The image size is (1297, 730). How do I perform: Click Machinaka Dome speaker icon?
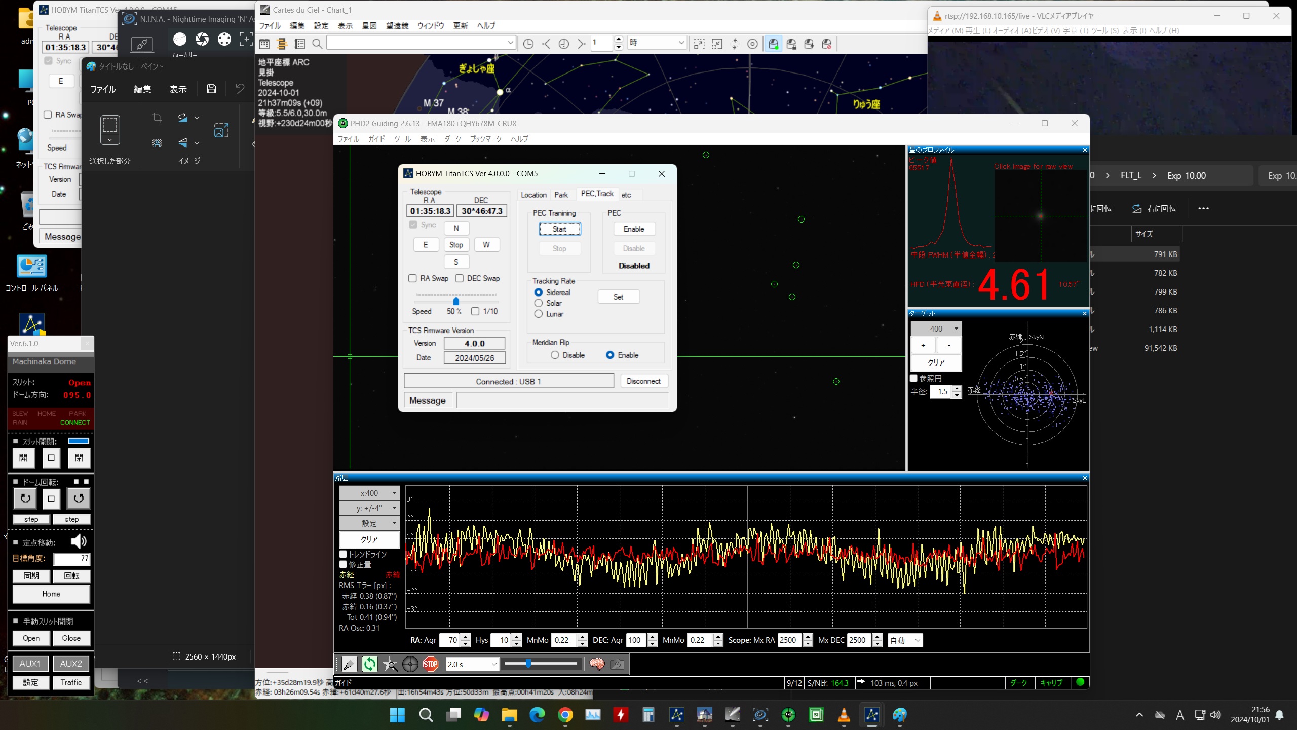click(79, 541)
